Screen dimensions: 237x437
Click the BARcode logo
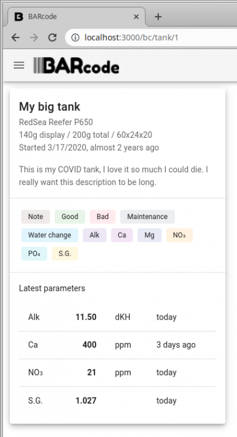[x=76, y=66]
